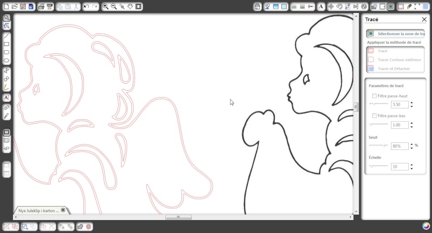Open the online store icon
432x233 pixels.
pos(258,6)
